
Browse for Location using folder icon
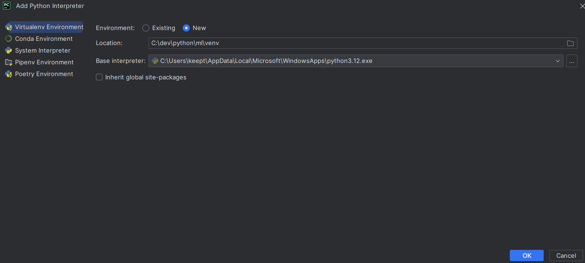570,43
